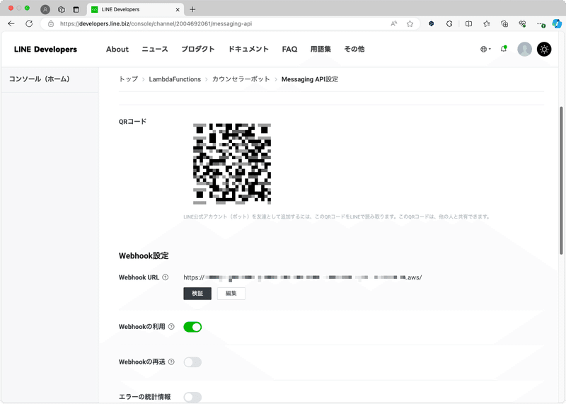Go back with the browser back arrow
566x404 pixels.
[x=11, y=24]
